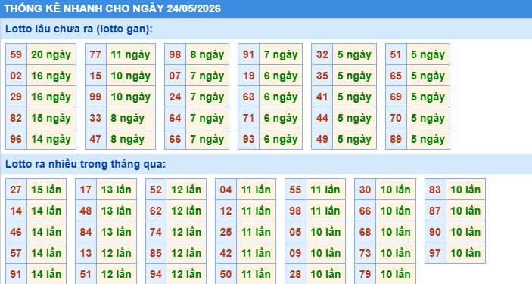532x284 pixels.
Task: Select number 07 in lotto gan table
Action: [175, 76]
